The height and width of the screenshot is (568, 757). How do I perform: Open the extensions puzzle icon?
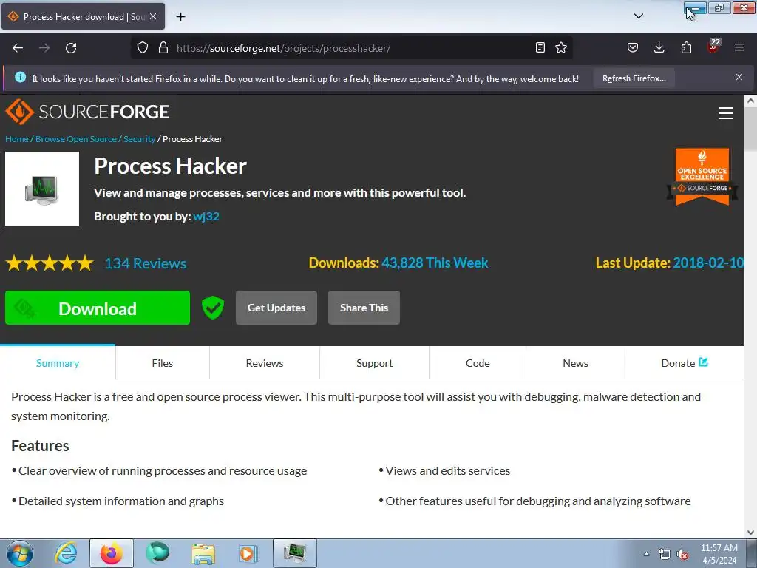pyautogui.click(x=686, y=47)
